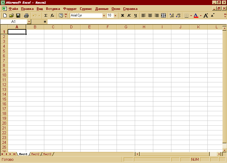Click Decrease Font Size small A icon
Viewport: 227px width, 163px height.
coord(212,16)
